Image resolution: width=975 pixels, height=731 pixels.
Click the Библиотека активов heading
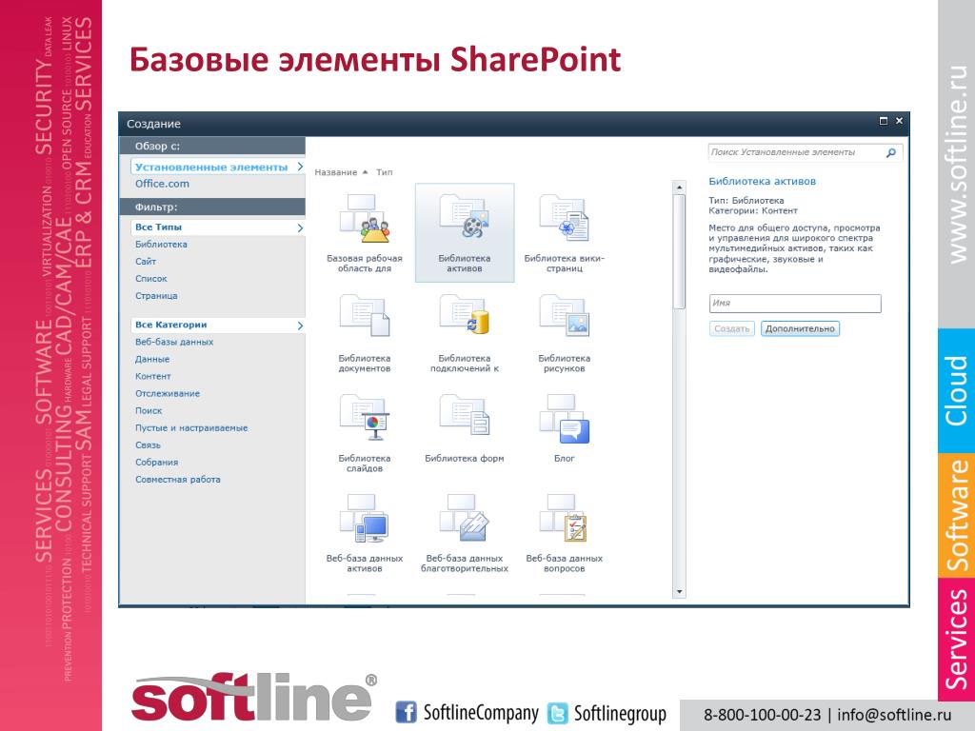[763, 182]
